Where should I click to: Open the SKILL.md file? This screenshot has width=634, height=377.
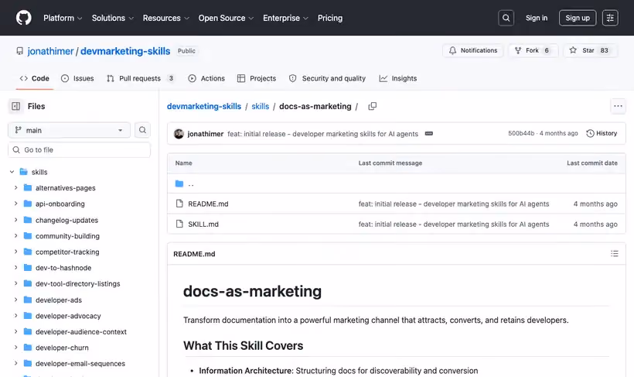(203, 224)
